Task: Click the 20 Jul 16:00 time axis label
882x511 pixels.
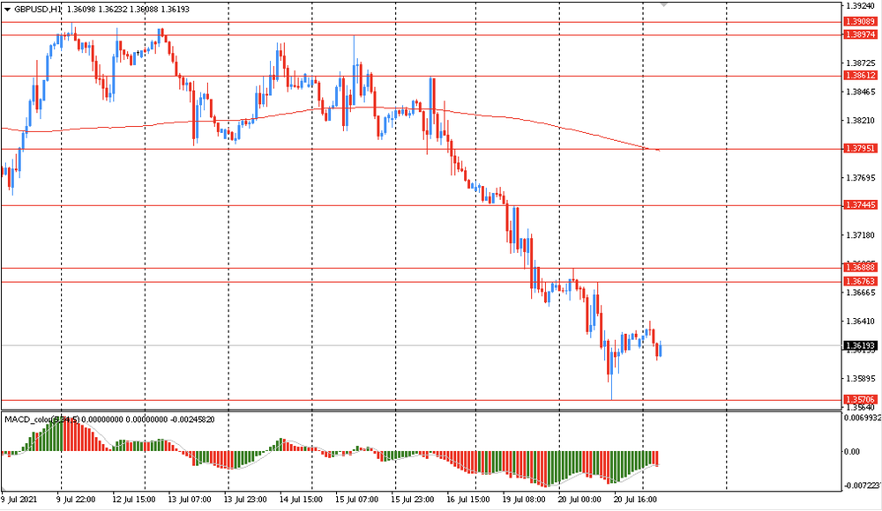Action: (x=635, y=500)
